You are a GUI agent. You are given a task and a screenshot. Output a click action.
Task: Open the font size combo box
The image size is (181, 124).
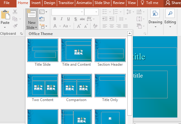(x=91, y=12)
